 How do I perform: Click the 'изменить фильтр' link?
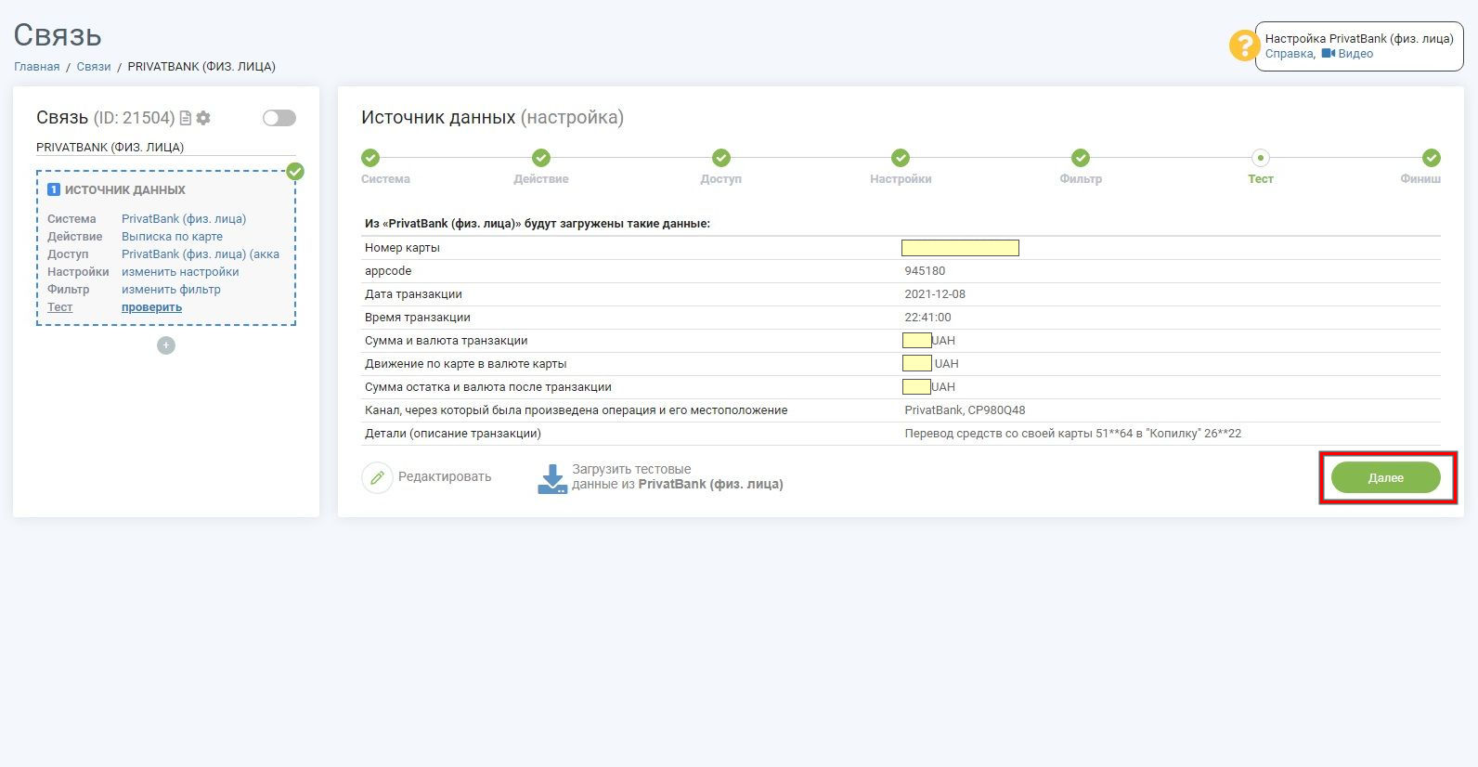tap(171, 290)
